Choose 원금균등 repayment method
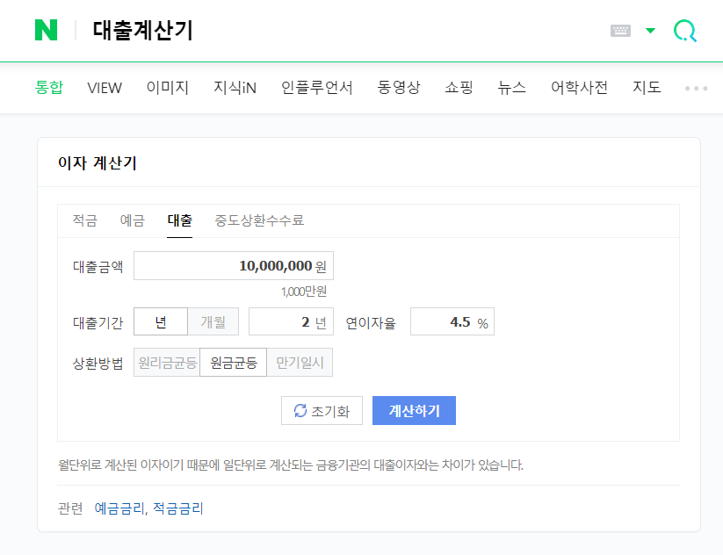The height and width of the screenshot is (555, 723). [x=234, y=363]
